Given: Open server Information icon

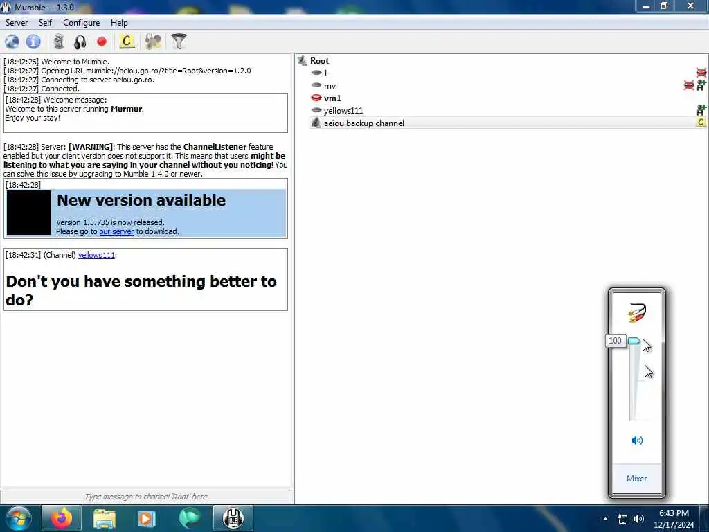Looking at the screenshot, I should [x=33, y=42].
